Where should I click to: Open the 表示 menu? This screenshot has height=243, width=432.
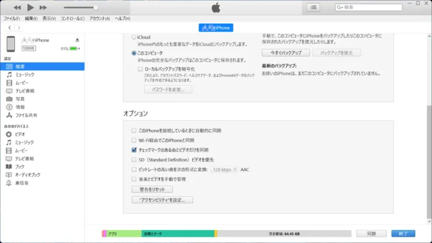pos(49,19)
